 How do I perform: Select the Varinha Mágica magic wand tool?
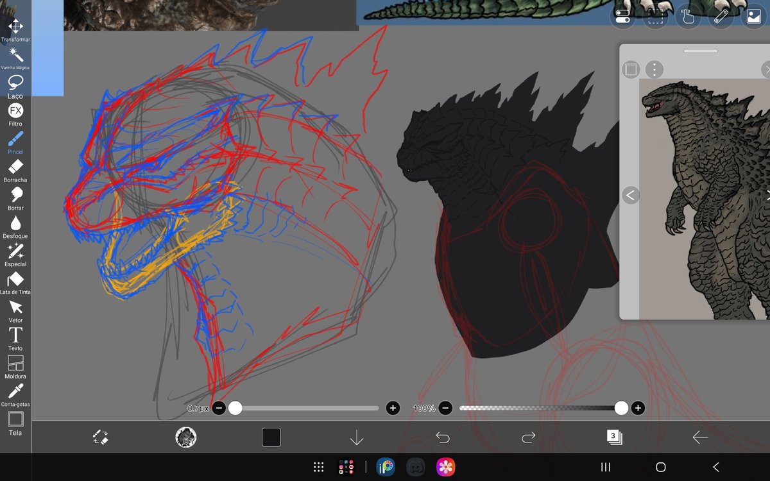point(15,58)
